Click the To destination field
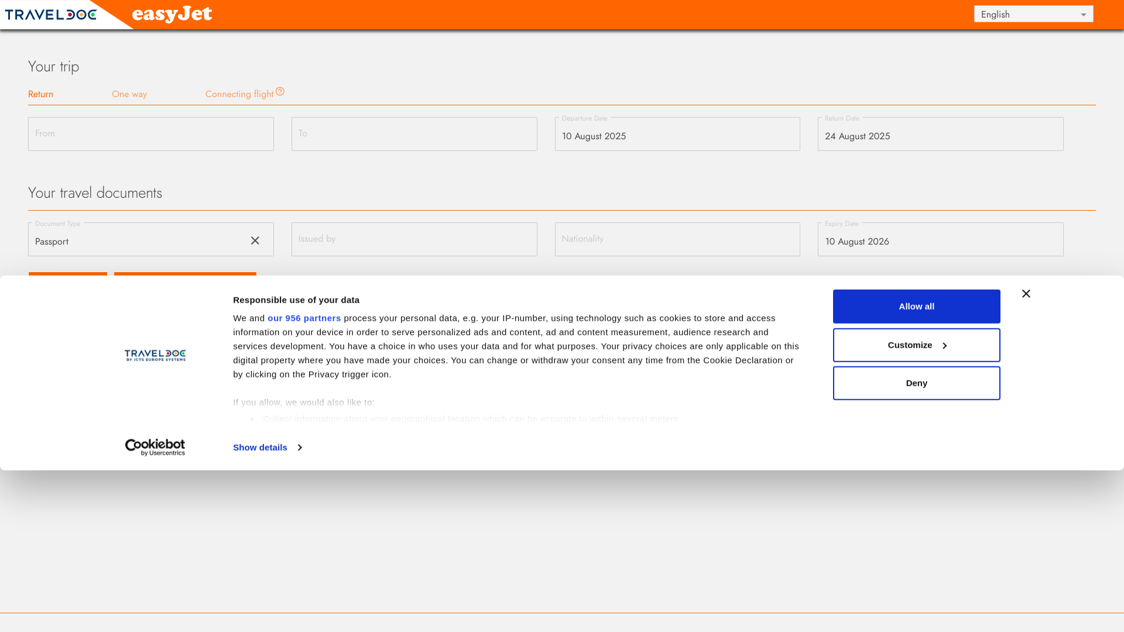The image size is (1124, 632). tap(414, 134)
